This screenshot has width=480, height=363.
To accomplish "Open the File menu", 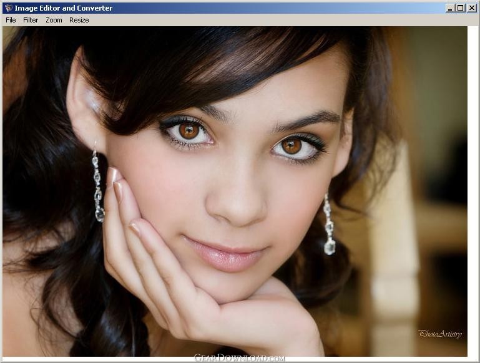I will tap(11, 20).
